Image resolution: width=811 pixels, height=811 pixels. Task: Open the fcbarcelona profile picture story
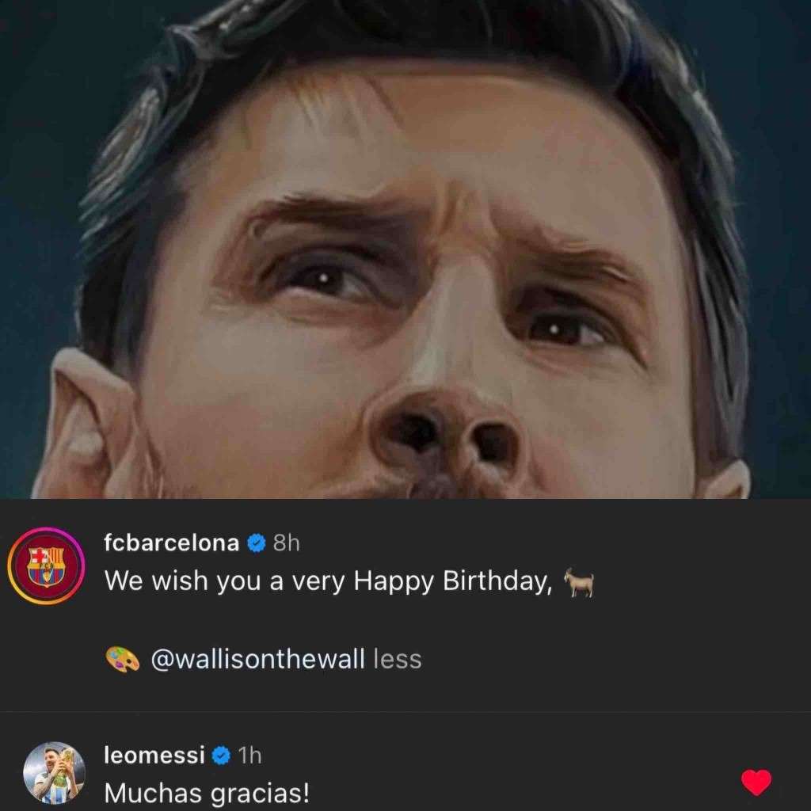point(47,565)
